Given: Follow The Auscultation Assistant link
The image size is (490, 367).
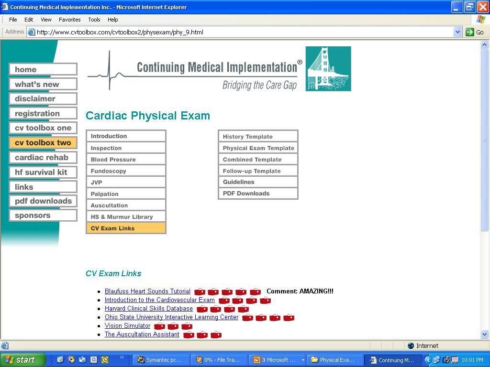Looking at the screenshot, I should click(x=142, y=334).
